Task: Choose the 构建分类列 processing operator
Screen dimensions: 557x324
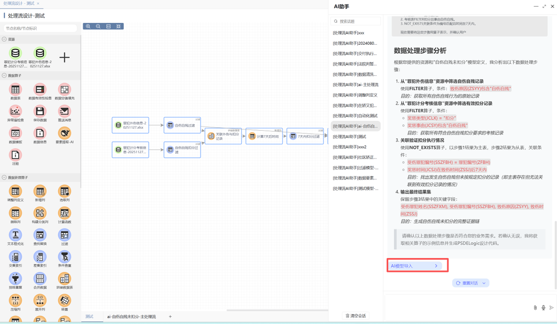Action: click(40, 213)
